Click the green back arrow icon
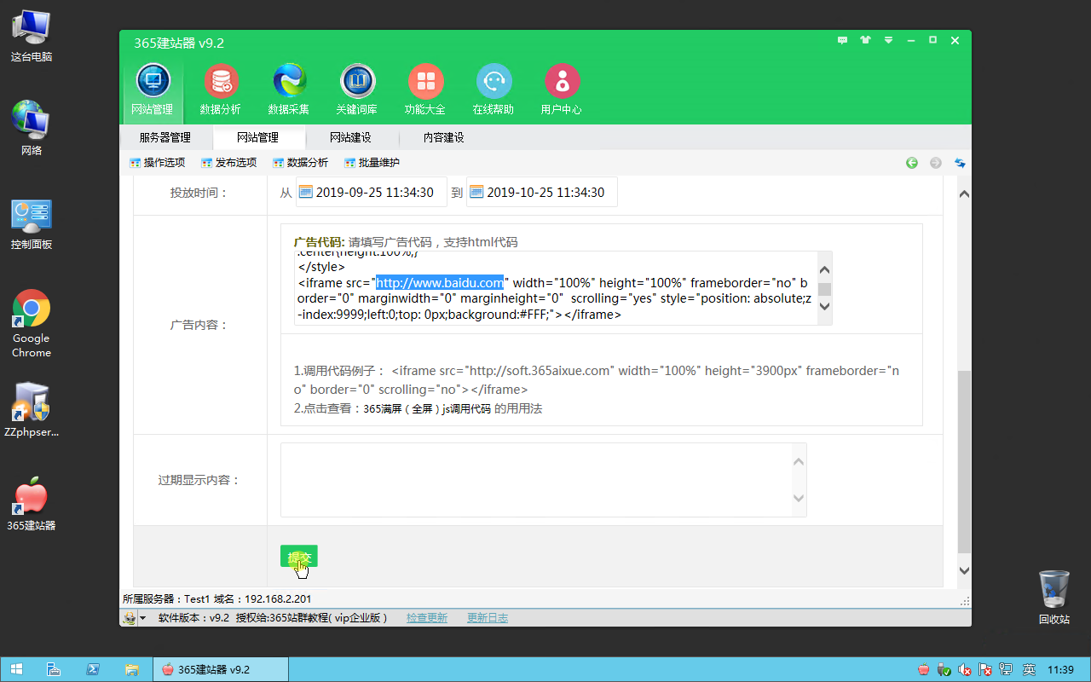This screenshot has height=682, width=1091. [x=912, y=163]
